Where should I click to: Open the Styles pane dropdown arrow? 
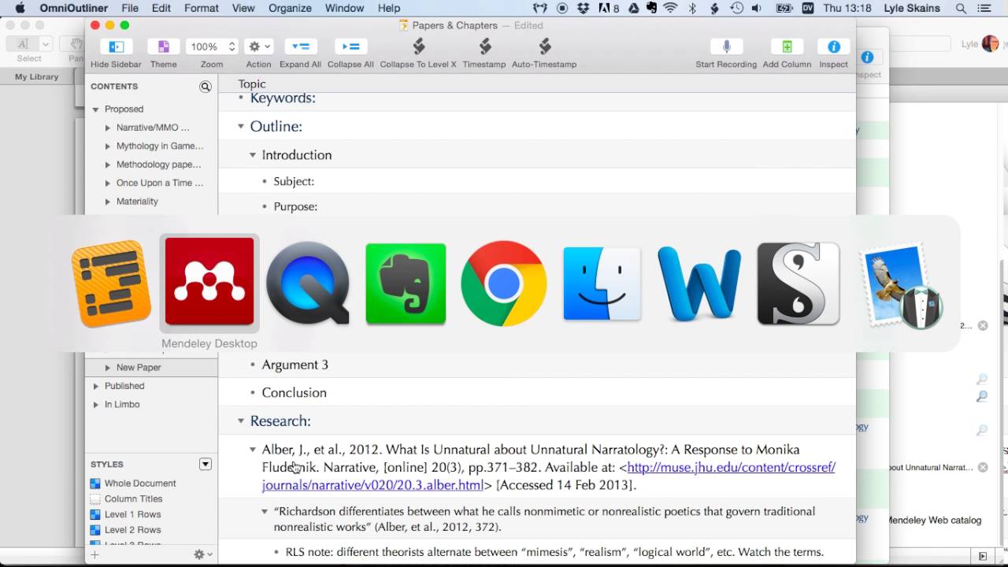click(206, 464)
